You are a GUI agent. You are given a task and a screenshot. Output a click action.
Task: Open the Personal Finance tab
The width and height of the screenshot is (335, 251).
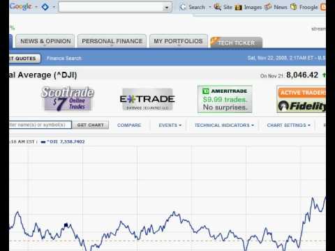point(112,41)
